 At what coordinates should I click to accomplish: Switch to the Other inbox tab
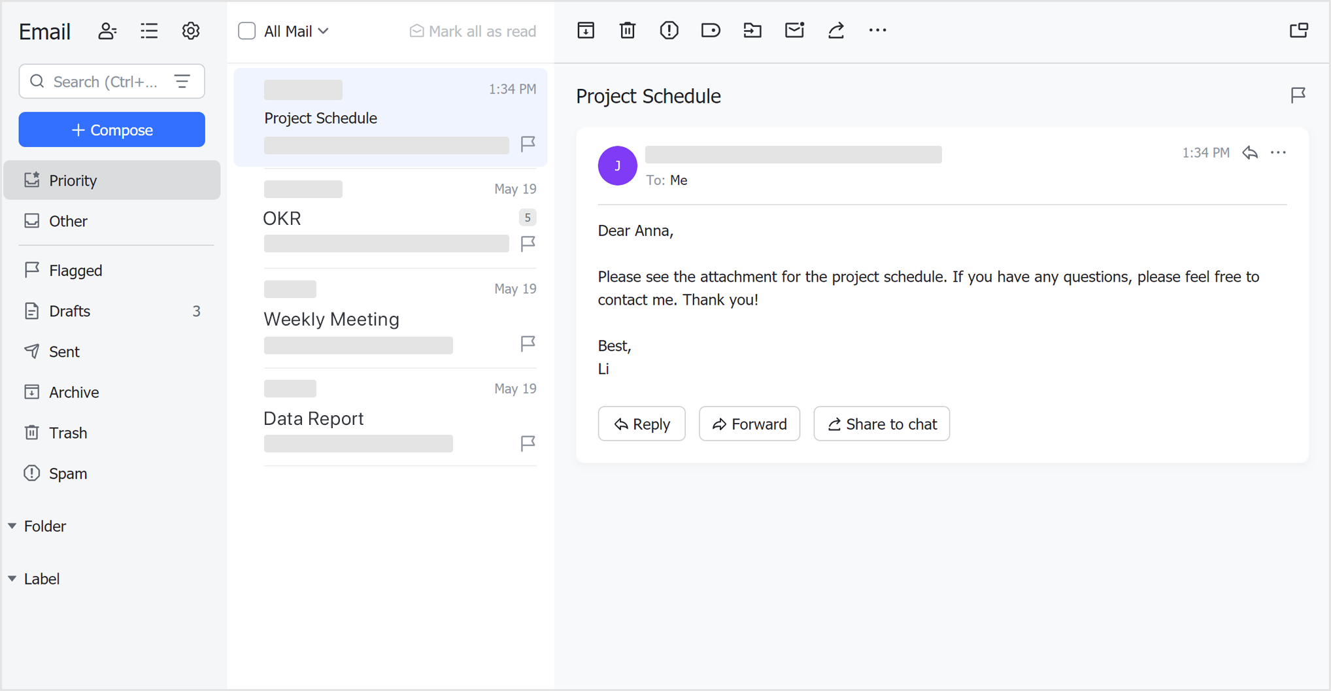coord(67,221)
